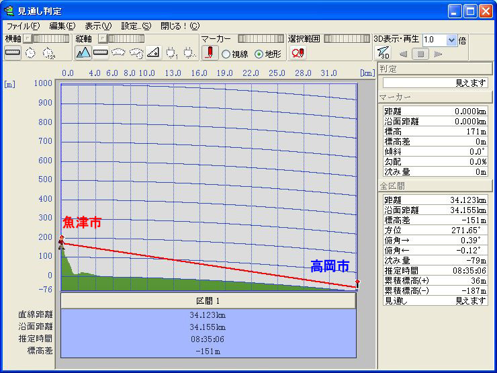Click the 全区間 panel header
The height and width of the screenshot is (373, 497).
point(435,186)
